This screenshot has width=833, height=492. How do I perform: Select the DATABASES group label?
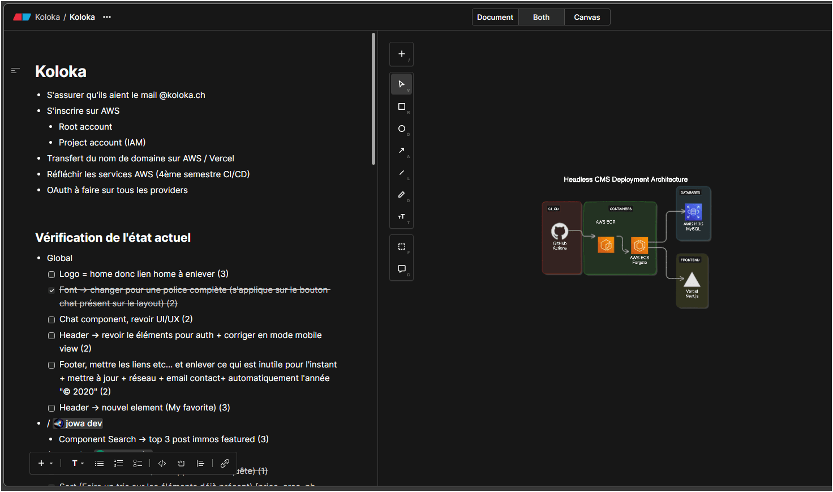tap(690, 192)
